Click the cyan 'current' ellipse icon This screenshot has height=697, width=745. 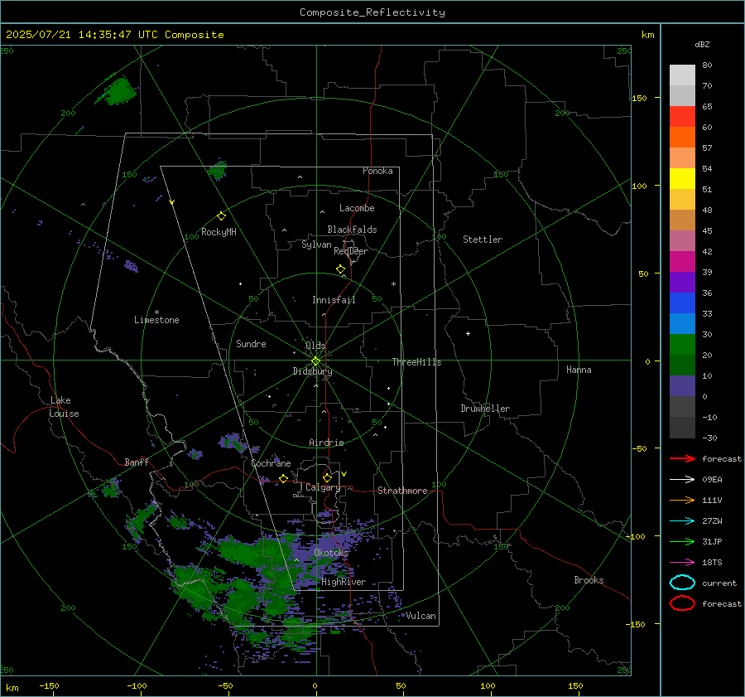point(682,583)
